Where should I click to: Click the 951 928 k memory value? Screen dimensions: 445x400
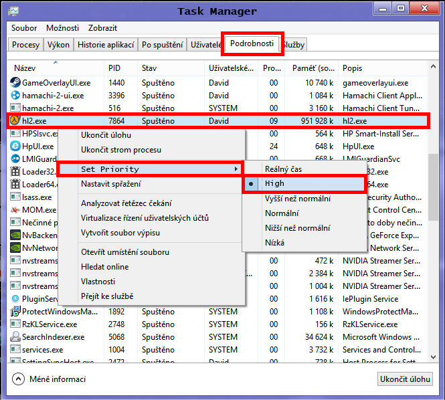(317, 121)
